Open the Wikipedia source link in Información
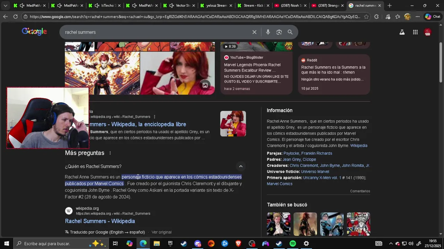This screenshot has height=249, width=444. 359,146
